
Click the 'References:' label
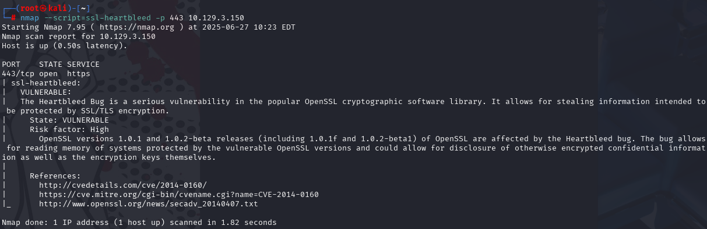[x=55, y=176]
